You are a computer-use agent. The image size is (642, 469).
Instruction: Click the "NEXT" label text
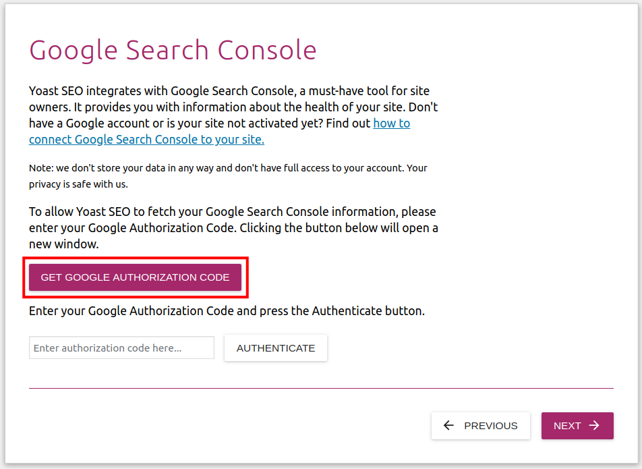tap(567, 426)
